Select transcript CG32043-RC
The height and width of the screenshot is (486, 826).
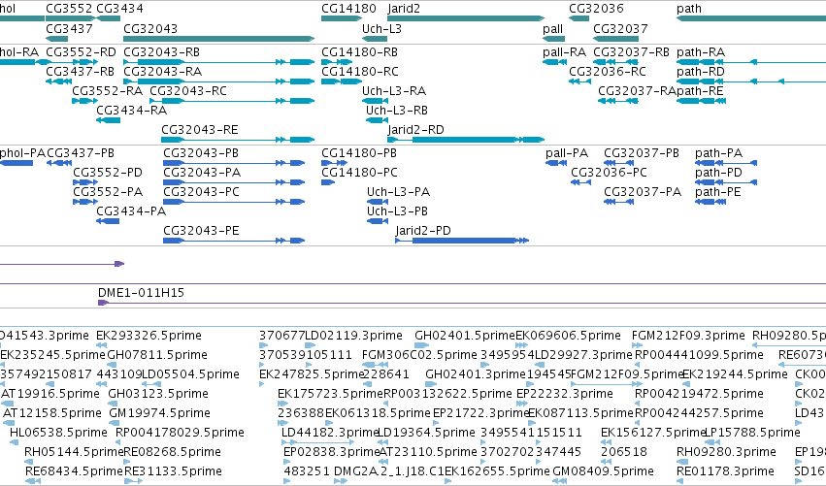pyautogui.click(x=188, y=91)
